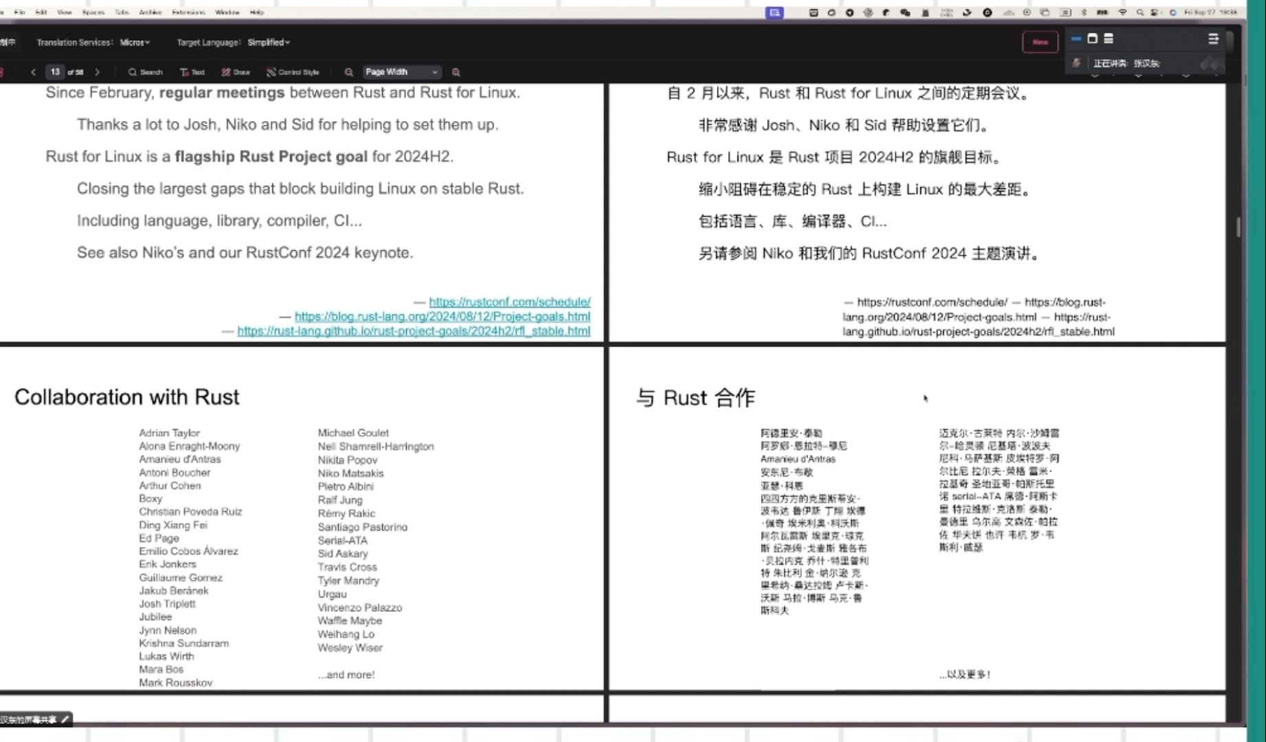Open the Window menu

(x=227, y=12)
